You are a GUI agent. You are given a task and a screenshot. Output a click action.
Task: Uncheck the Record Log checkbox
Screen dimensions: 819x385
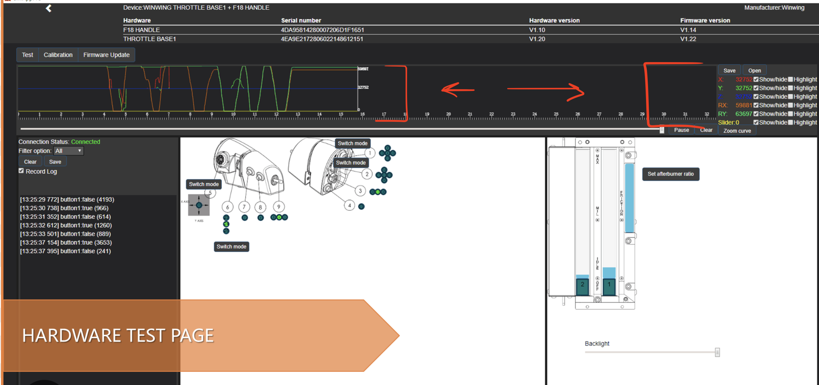(x=21, y=171)
